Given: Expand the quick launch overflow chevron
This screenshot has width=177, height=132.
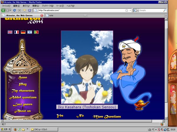Looking at the screenshot, I should click(x=27, y=129).
